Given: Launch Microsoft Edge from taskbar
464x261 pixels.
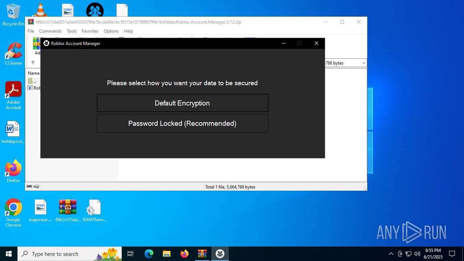Looking at the screenshot, I should tap(149, 254).
